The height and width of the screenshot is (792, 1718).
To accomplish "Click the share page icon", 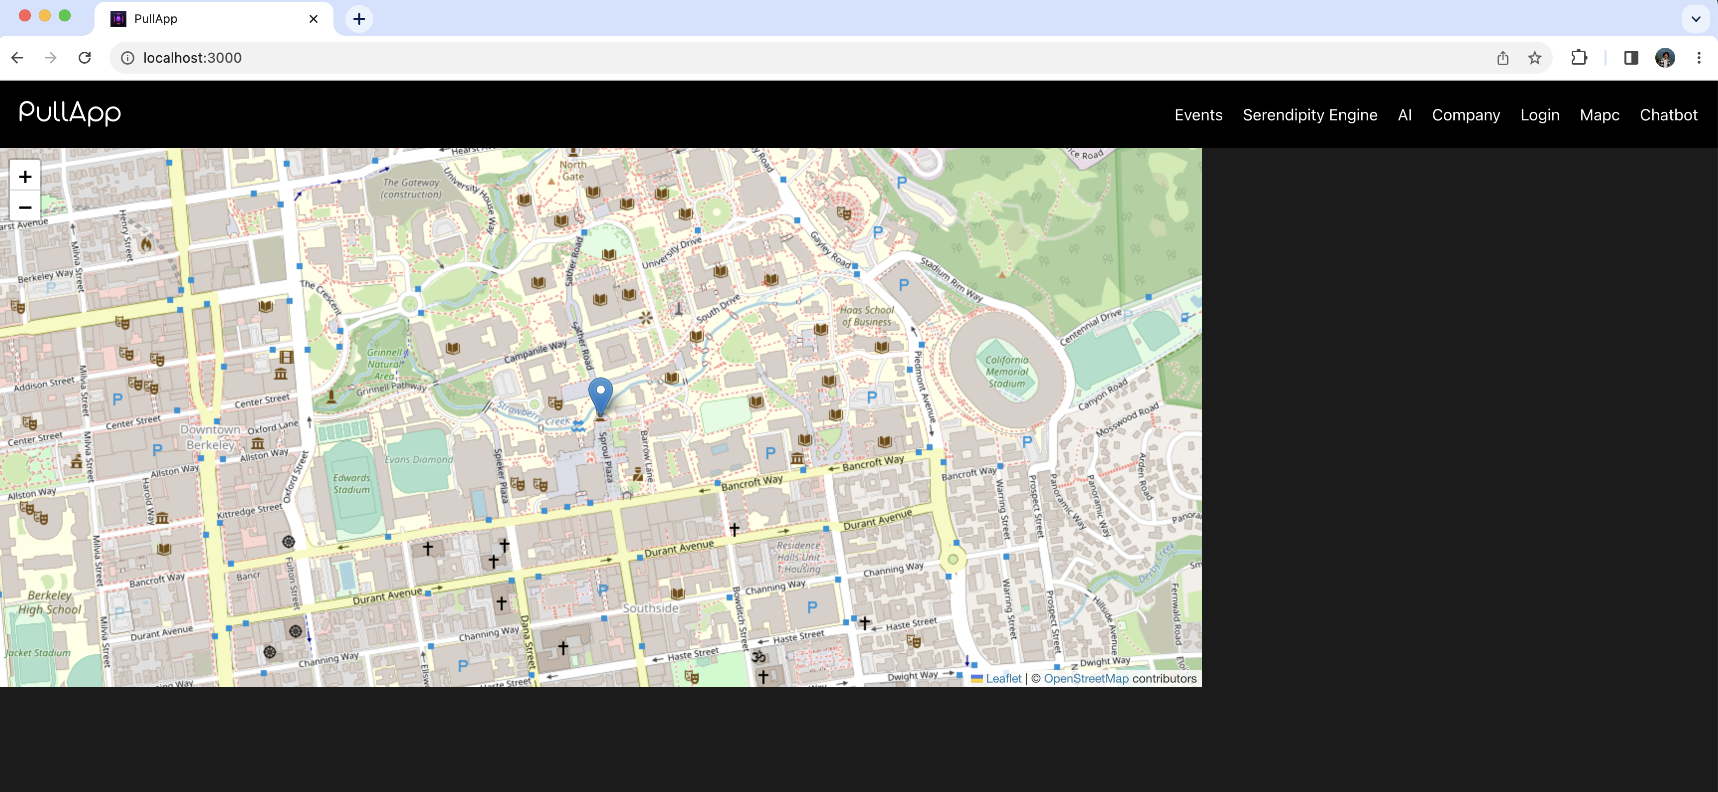I will coord(1503,58).
